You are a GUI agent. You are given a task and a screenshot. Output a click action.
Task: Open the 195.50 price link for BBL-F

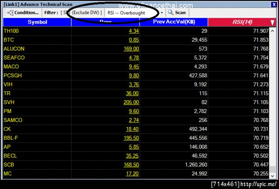131,138
